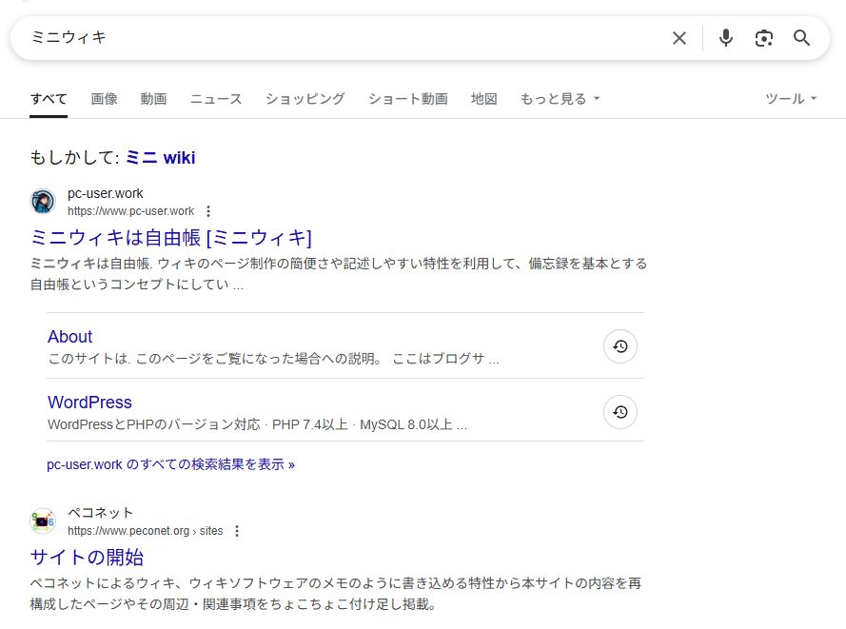Select the すべて tab
The image size is (846, 629).
coord(49,99)
